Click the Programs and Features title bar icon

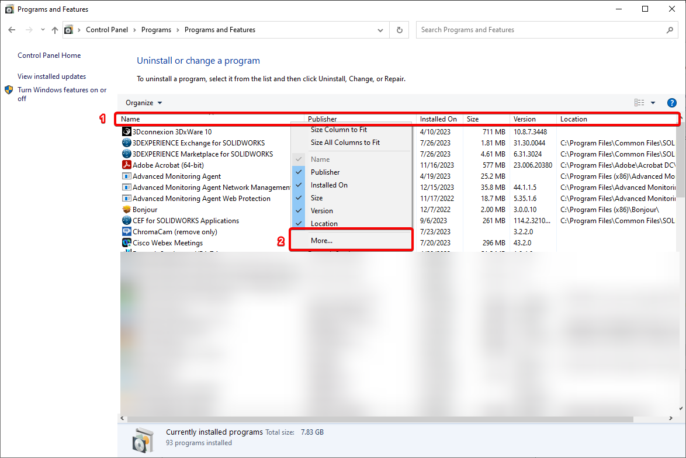coord(9,9)
